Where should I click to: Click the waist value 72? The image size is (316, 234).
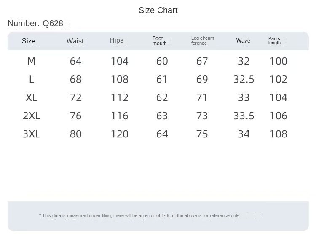pyautogui.click(x=76, y=97)
